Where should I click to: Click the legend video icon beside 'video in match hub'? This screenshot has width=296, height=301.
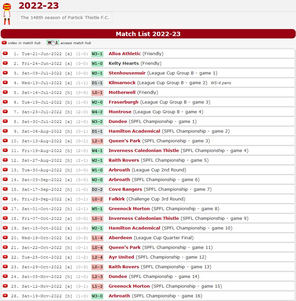(x=4, y=43)
